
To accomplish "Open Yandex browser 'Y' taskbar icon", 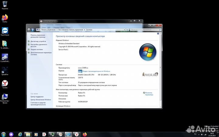I will click(x=77, y=135).
